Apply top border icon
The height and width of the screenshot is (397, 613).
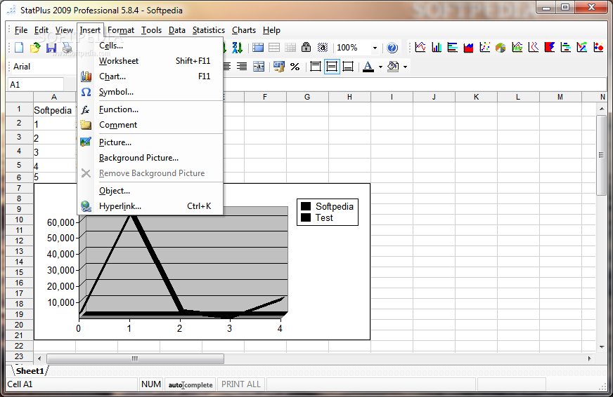[x=316, y=67]
